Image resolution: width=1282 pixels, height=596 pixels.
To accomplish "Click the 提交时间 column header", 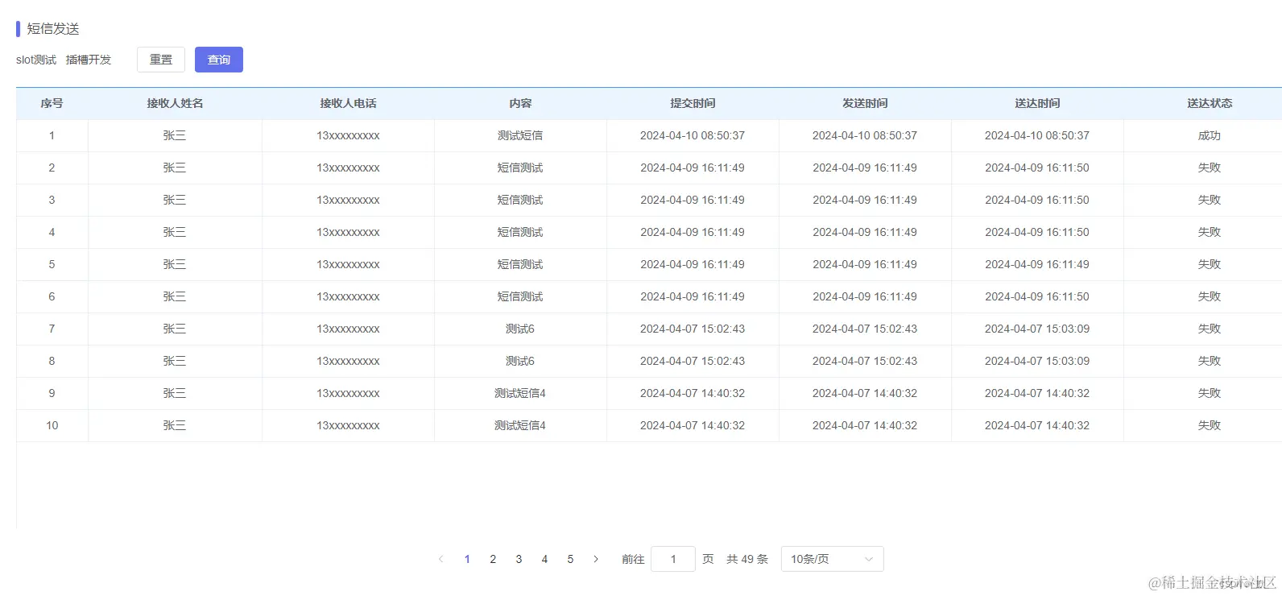I will pyautogui.click(x=693, y=103).
